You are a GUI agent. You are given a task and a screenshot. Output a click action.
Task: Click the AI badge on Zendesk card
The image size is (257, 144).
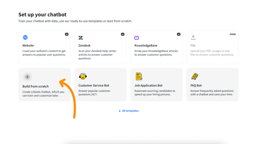tap(123, 34)
